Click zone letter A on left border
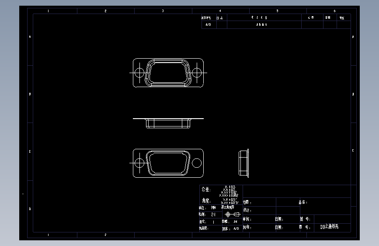 (x=30, y=37)
